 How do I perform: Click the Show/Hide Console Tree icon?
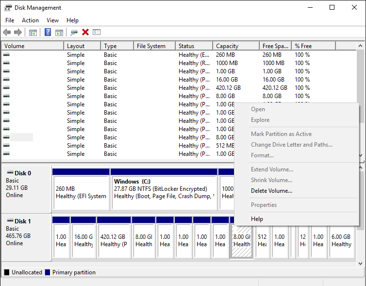[33, 32]
